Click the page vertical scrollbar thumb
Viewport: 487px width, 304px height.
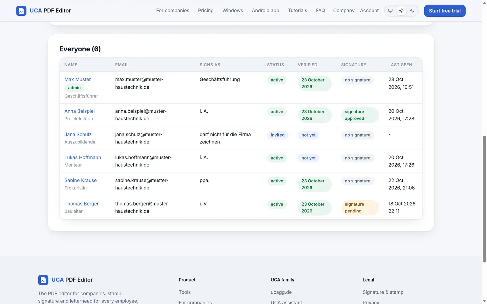pyautogui.click(x=484, y=199)
